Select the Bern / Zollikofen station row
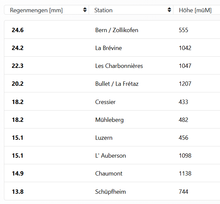 point(117,30)
